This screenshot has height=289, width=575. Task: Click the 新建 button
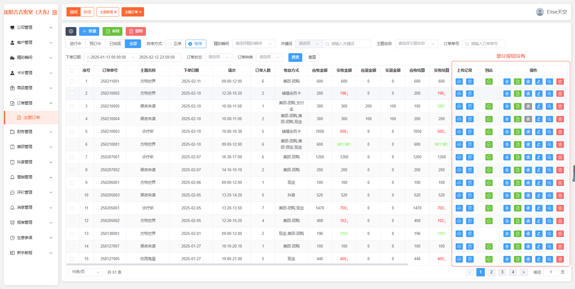(89, 31)
